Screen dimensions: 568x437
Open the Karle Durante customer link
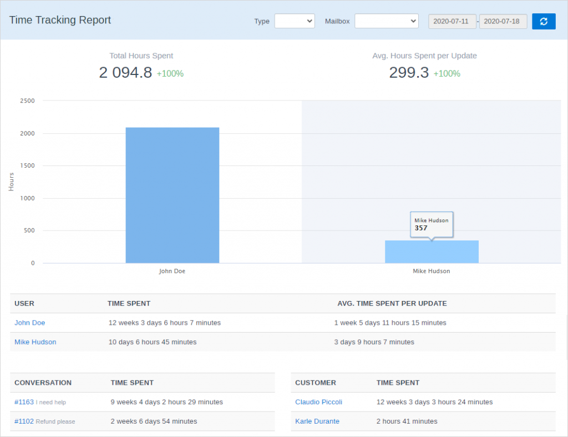tap(317, 421)
